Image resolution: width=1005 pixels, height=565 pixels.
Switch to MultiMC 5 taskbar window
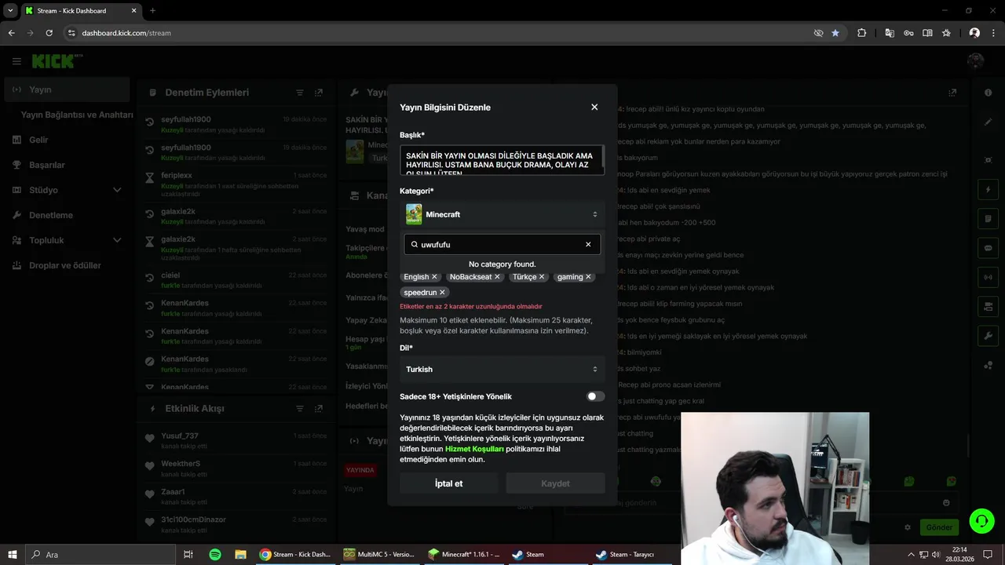[381, 554]
